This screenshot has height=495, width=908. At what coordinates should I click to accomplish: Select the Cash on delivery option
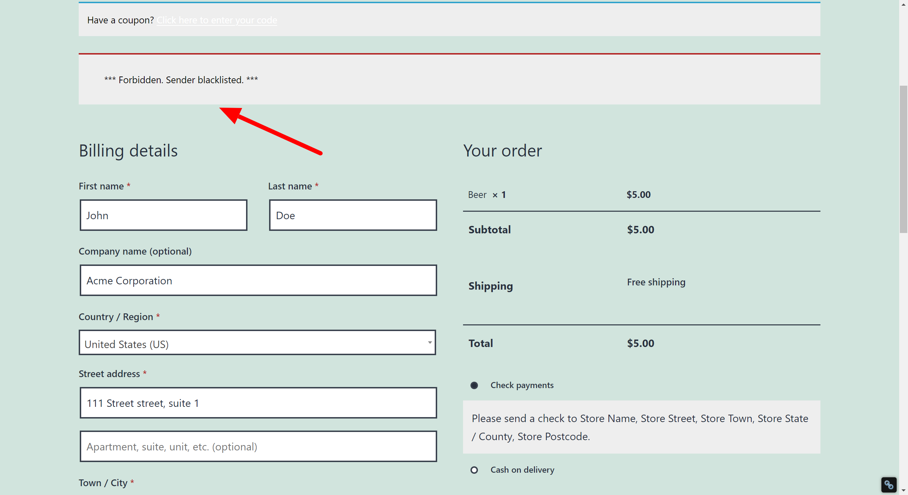474,470
